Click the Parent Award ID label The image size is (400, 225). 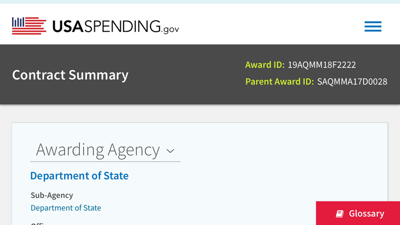coord(279,82)
